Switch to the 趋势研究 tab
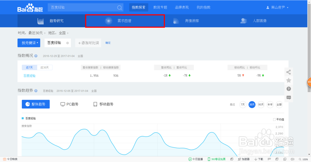Screen dimensions: 311x162 click(51, 21)
